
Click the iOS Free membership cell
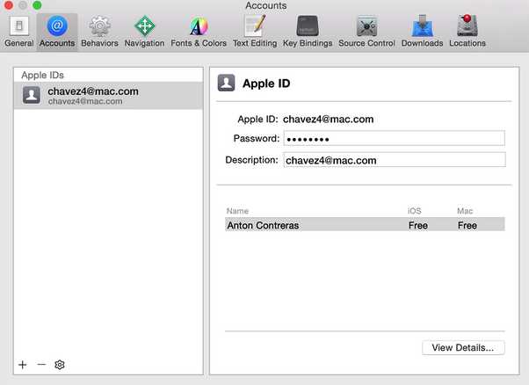418,225
